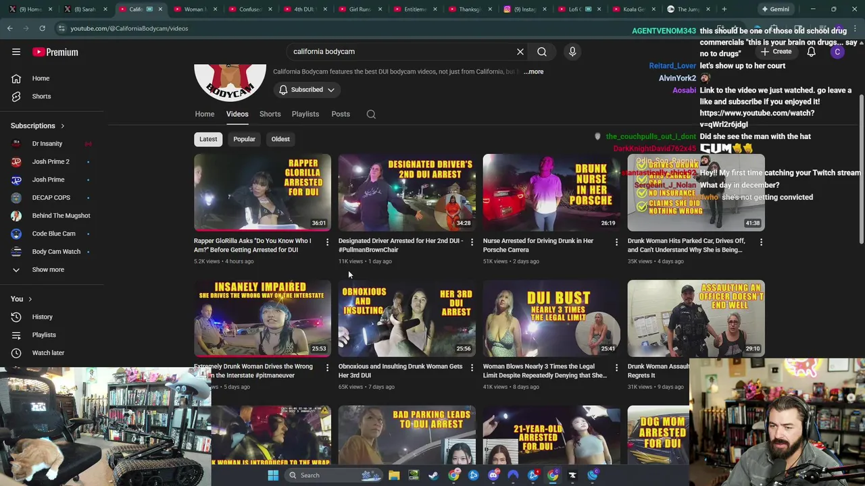Open the Windows Start menu

pos(273,475)
